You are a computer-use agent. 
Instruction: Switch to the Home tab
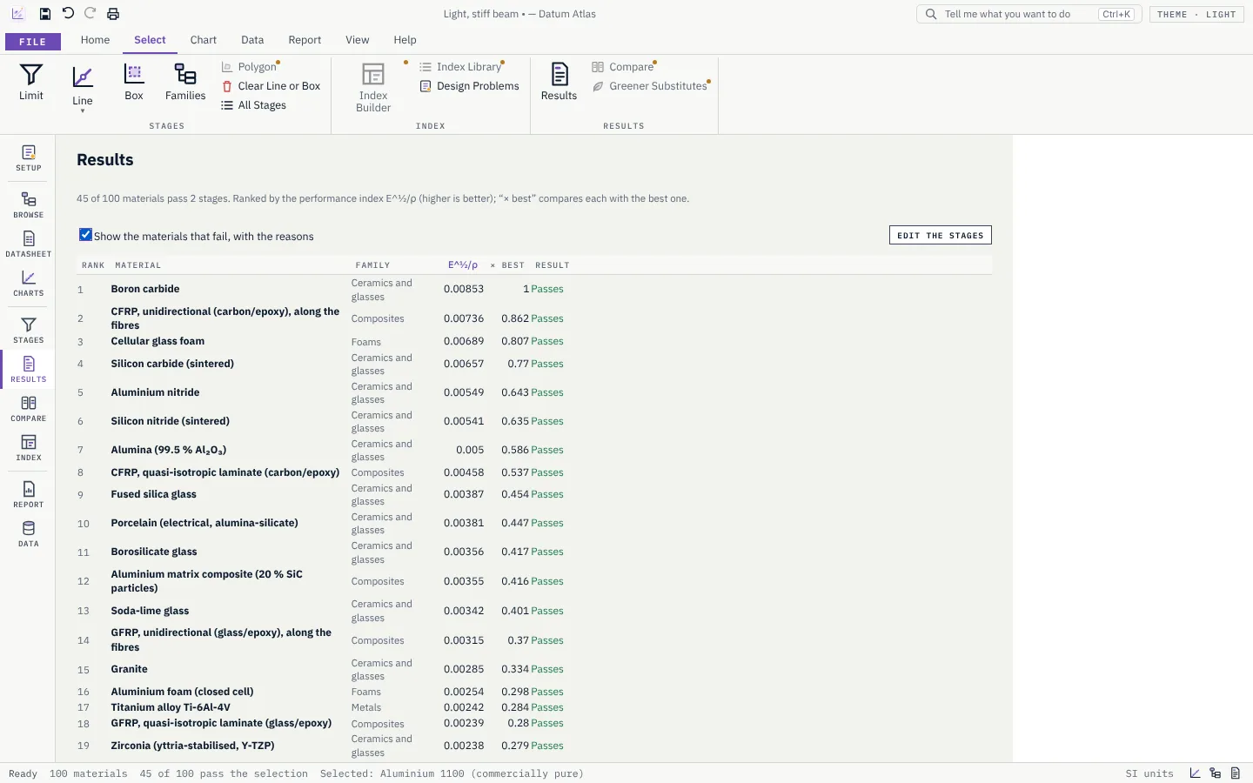(x=95, y=40)
